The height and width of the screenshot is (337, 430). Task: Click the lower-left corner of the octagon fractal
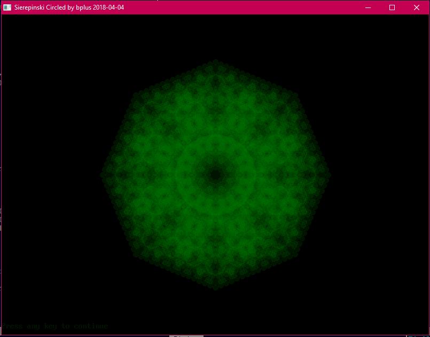(135, 255)
